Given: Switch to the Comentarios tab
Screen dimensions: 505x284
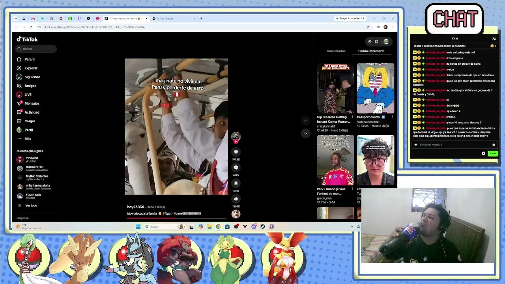Looking at the screenshot, I should (x=336, y=51).
